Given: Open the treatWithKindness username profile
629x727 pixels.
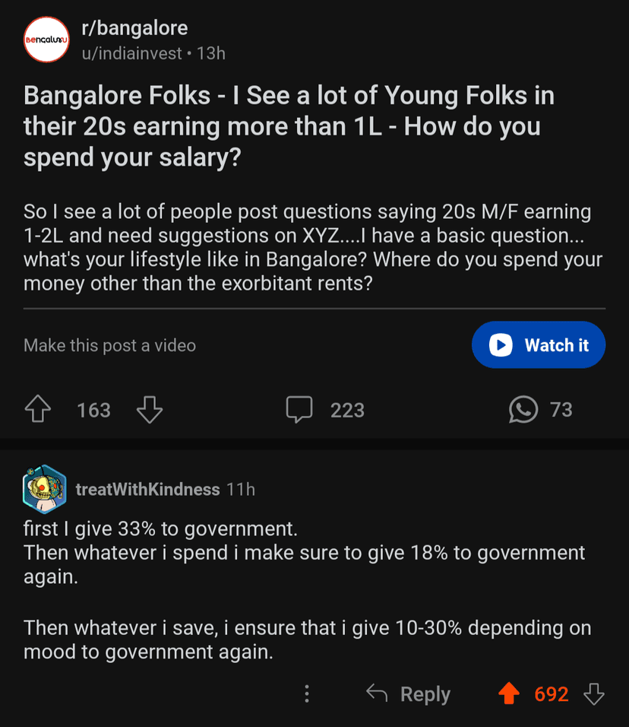Looking at the screenshot, I should [x=147, y=489].
